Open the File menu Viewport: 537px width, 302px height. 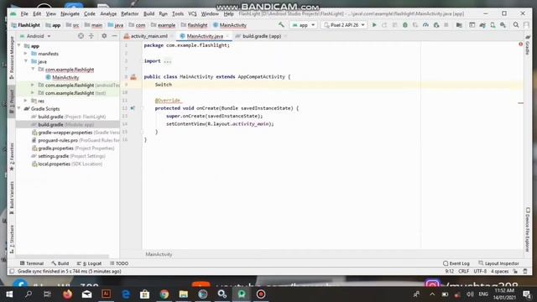24,13
